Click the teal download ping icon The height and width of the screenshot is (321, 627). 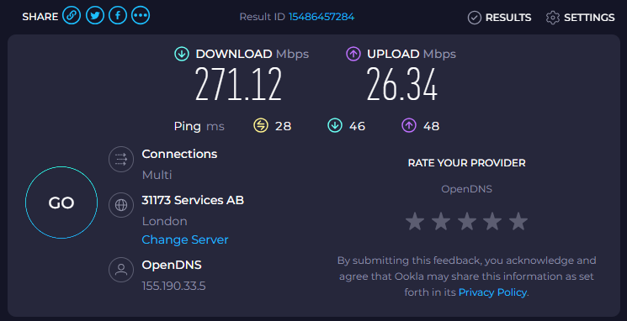click(335, 125)
